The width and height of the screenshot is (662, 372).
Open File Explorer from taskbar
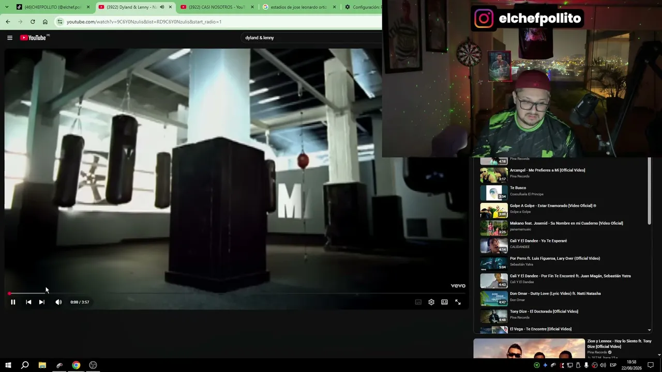click(42, 365)
